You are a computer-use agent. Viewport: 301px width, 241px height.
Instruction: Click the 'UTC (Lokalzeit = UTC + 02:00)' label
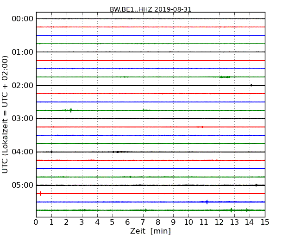click(5, 114)
